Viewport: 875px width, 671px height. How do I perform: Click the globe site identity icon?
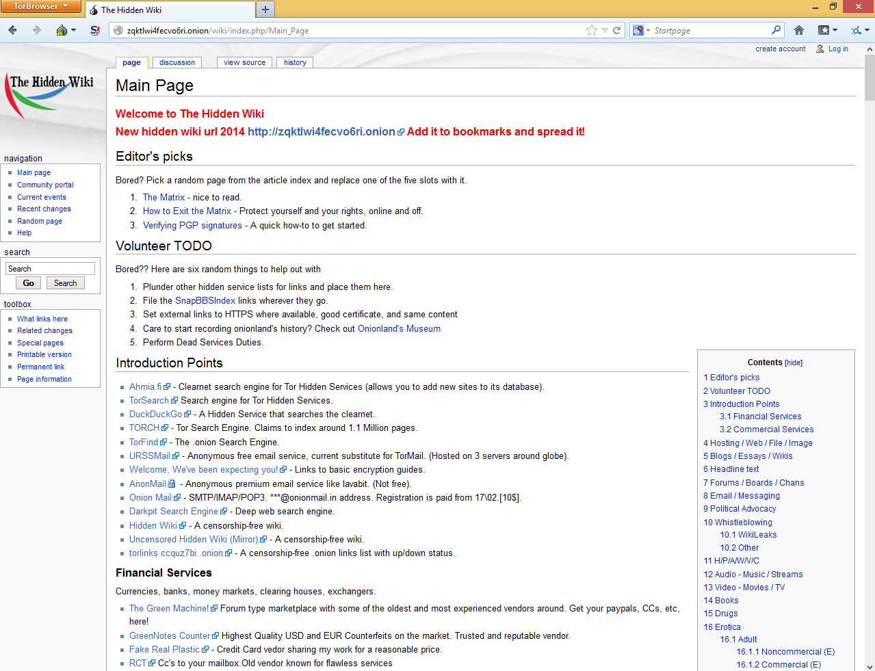coord(118,30)
